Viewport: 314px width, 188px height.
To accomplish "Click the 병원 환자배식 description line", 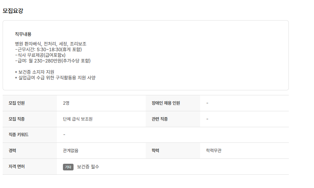I will (51, 44).
